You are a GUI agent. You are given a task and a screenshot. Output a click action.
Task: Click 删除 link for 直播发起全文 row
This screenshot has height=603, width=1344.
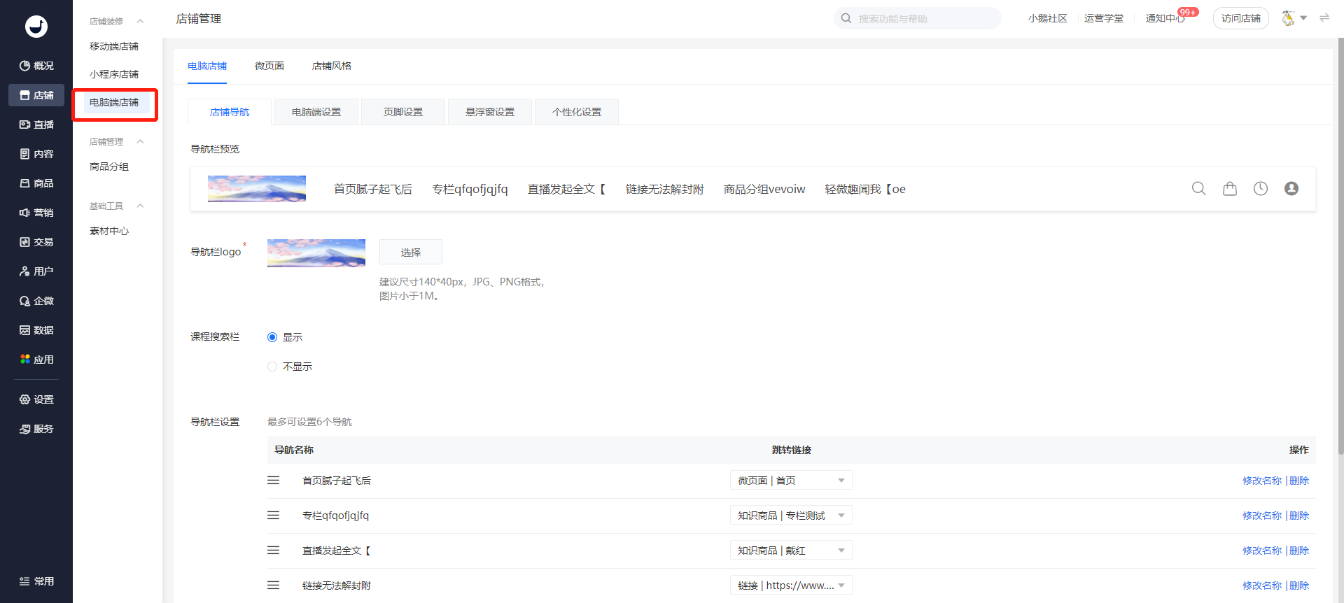tap(1298, 551)
